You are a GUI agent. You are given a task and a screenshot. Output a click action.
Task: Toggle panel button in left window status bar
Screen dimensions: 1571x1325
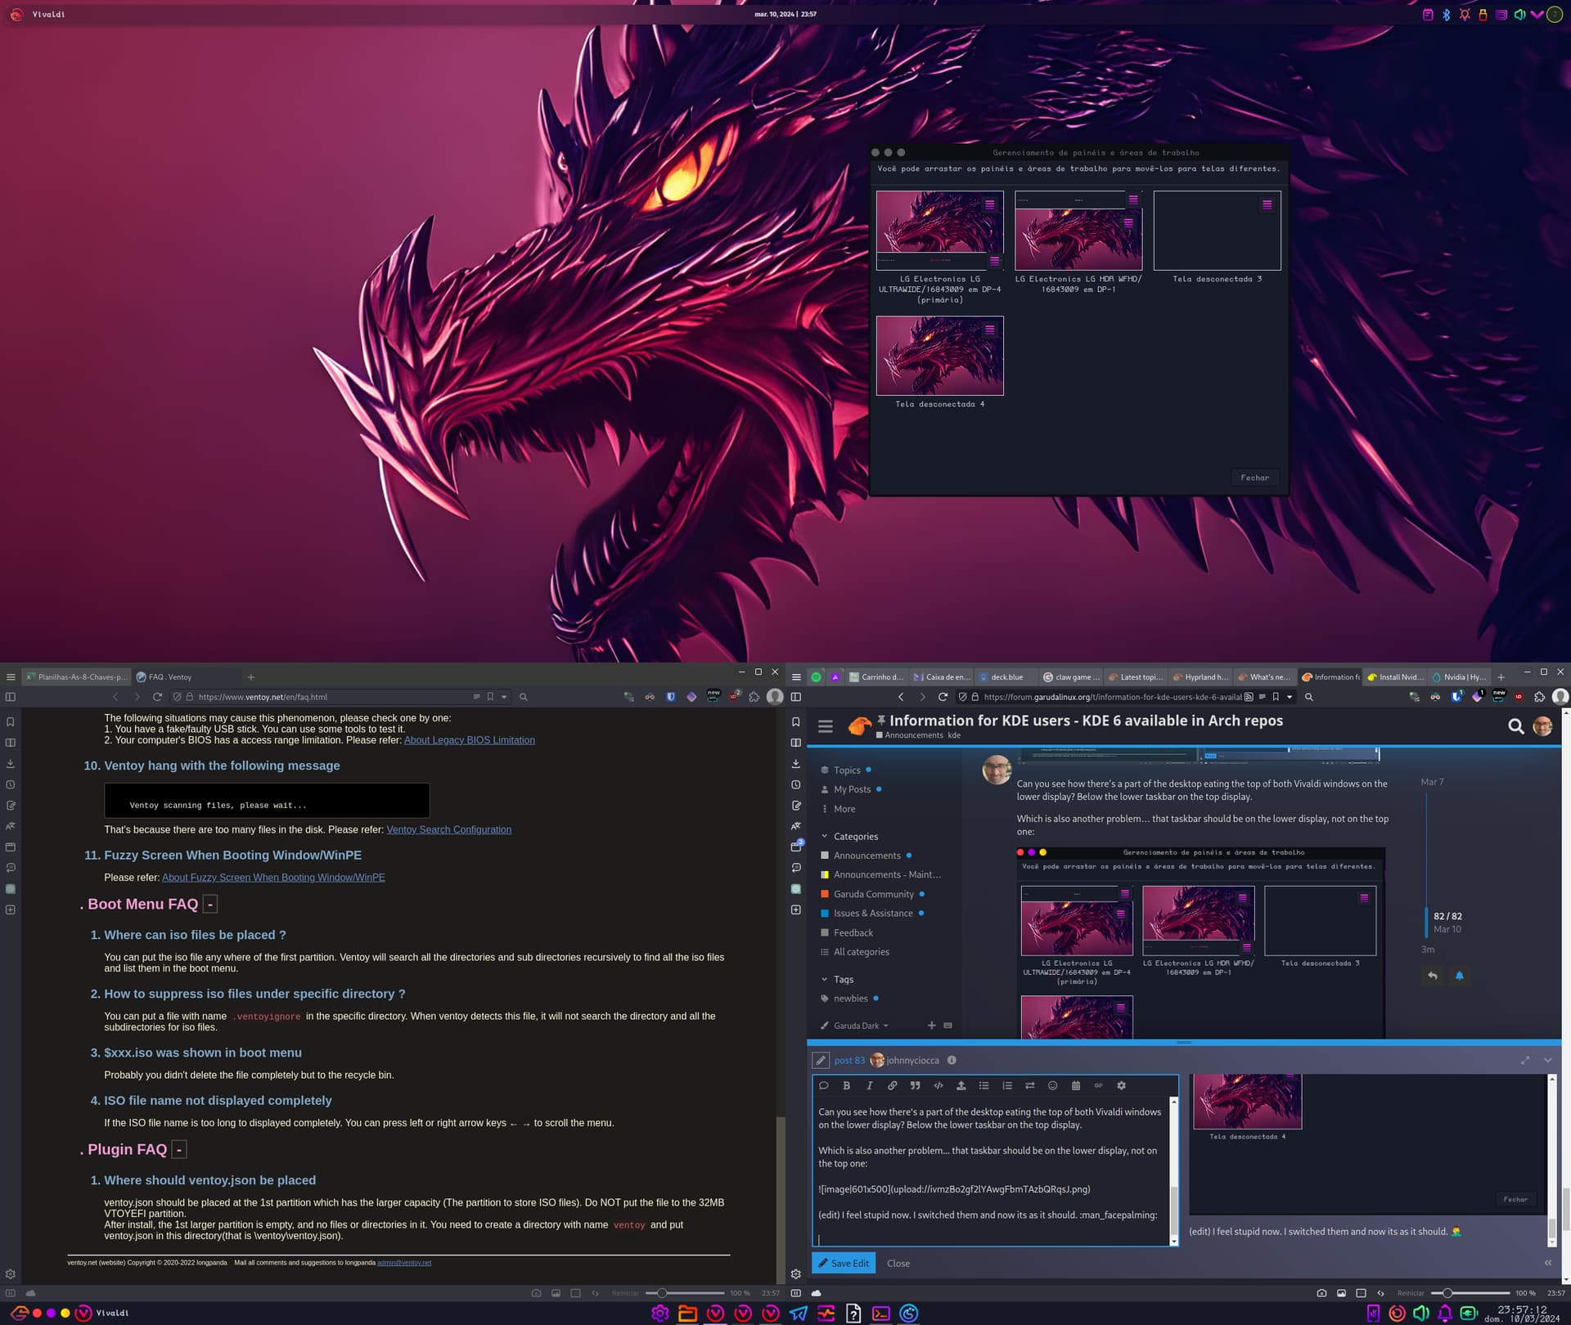(x=11, y=1293)
